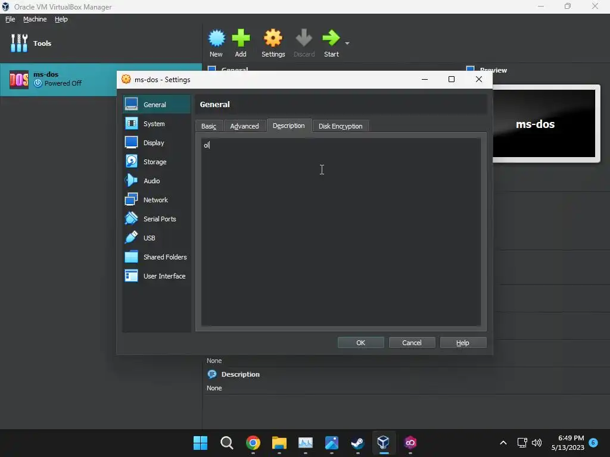Click the ms-dos preview thumbnail

pyautogui.click(x=544, y=123)
